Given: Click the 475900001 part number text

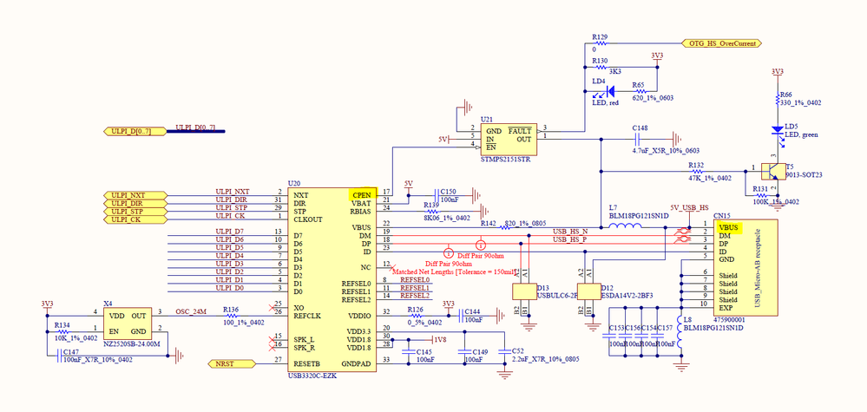Looking at the screenshot, I should [731, 320].
